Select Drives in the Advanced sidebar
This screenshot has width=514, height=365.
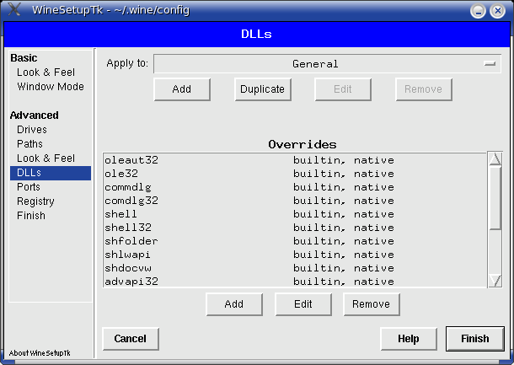[32, 130]
